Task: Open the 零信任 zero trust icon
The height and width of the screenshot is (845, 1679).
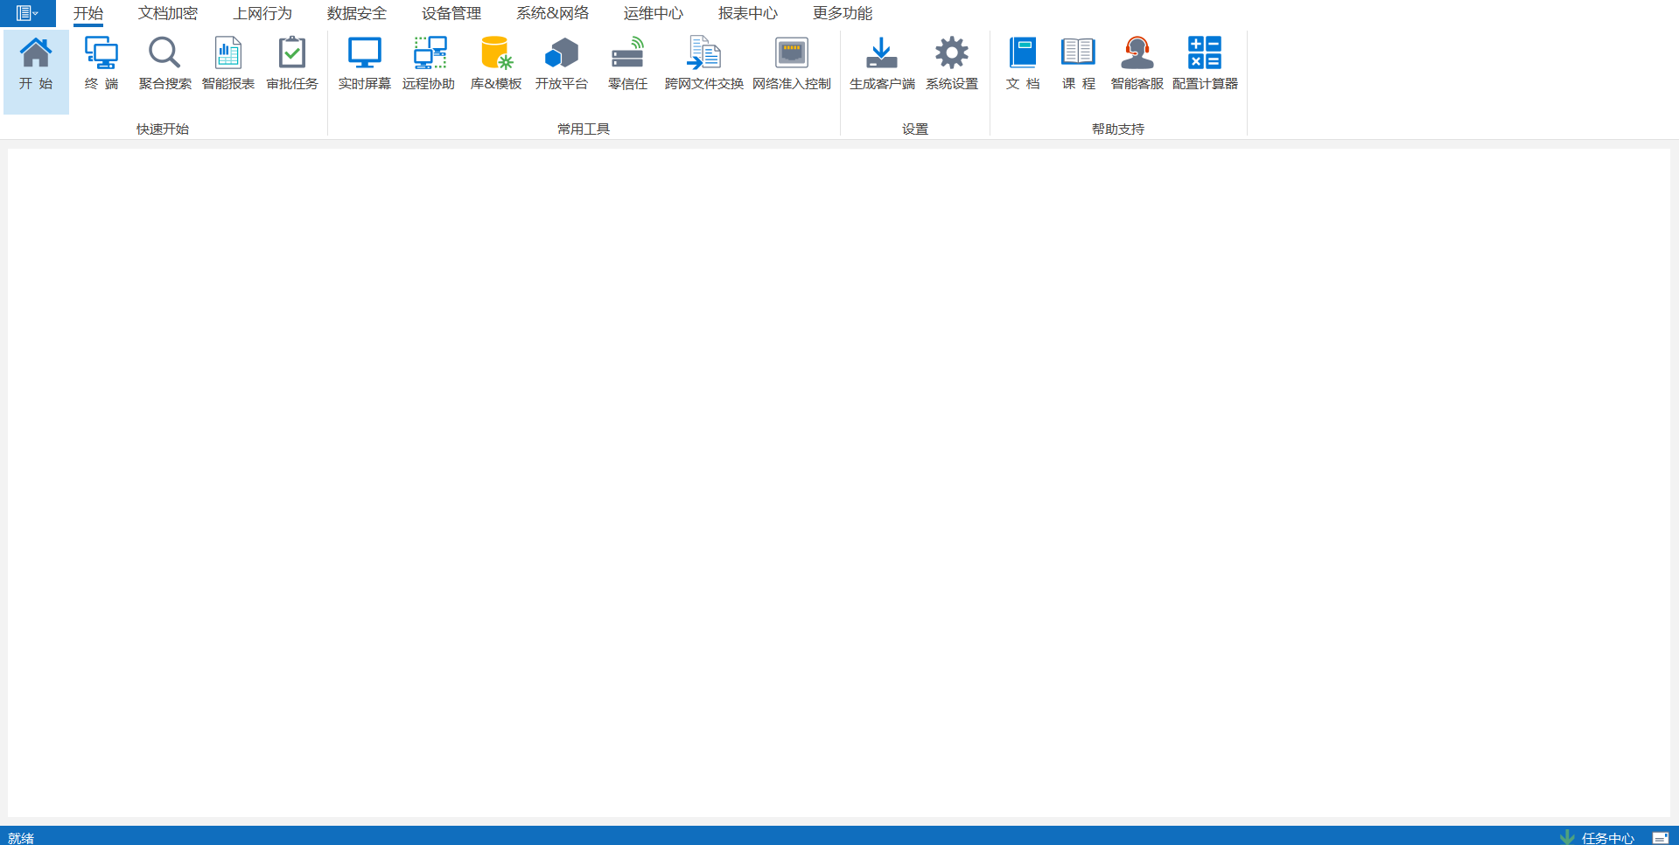Action: (627, 54)
